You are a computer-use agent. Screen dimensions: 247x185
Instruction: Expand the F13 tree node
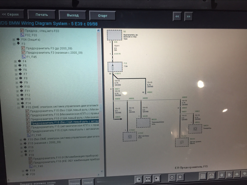click(18, 99)
